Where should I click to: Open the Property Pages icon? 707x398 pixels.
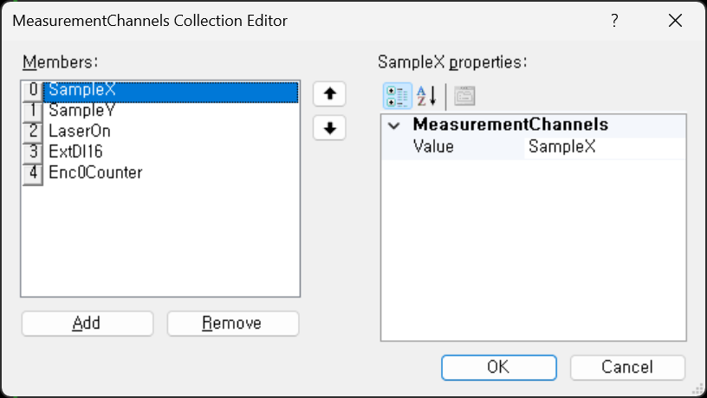464,96
